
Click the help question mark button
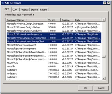pos(105,3)
